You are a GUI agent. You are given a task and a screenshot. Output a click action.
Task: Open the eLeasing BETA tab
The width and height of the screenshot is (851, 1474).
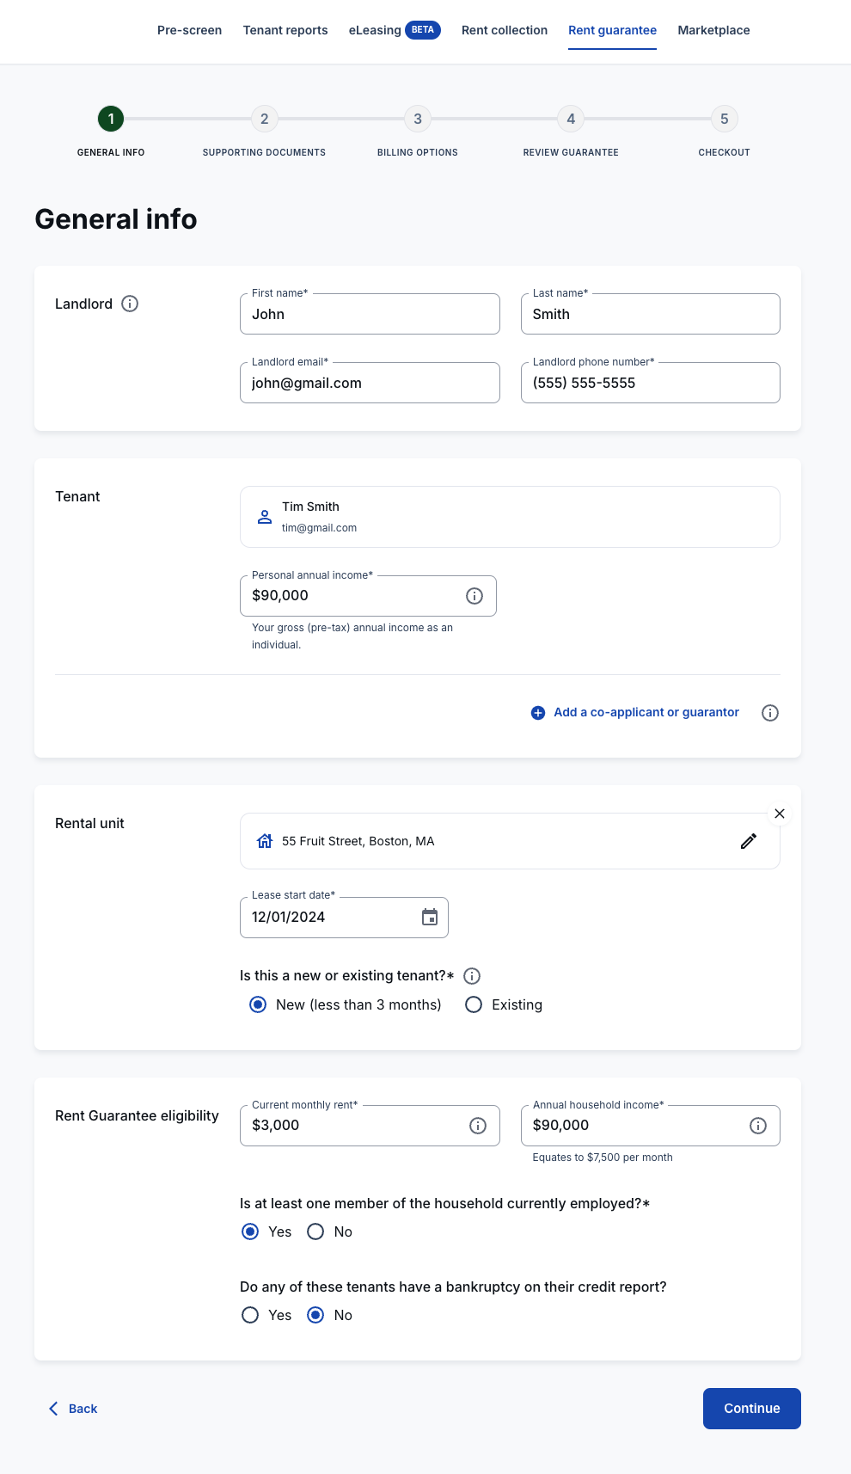395,30
